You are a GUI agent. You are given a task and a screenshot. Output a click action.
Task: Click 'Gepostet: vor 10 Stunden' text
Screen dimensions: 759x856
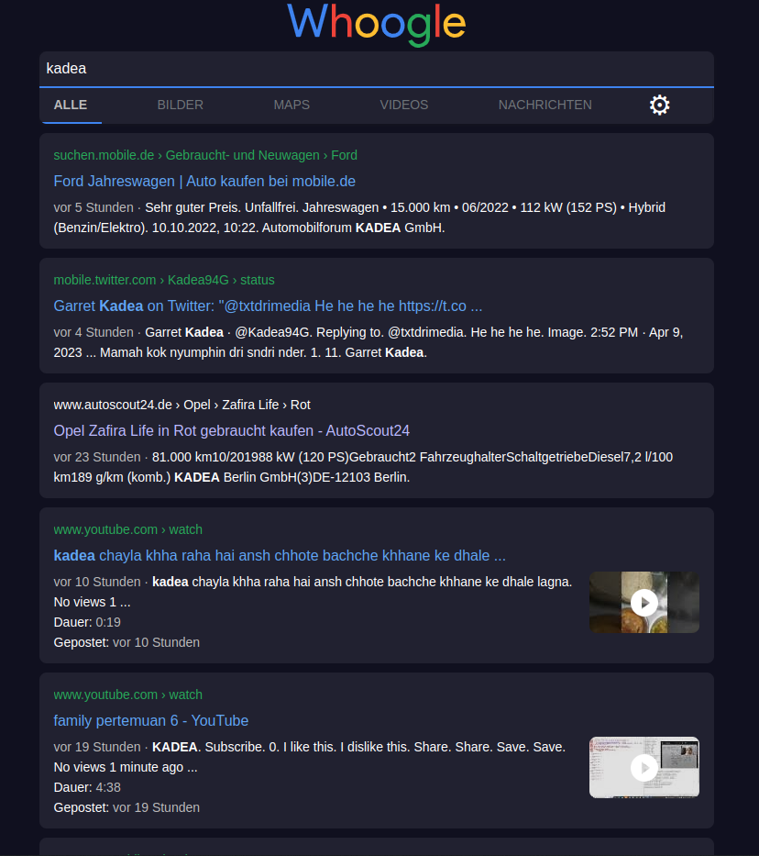click(x=126, y=642)
